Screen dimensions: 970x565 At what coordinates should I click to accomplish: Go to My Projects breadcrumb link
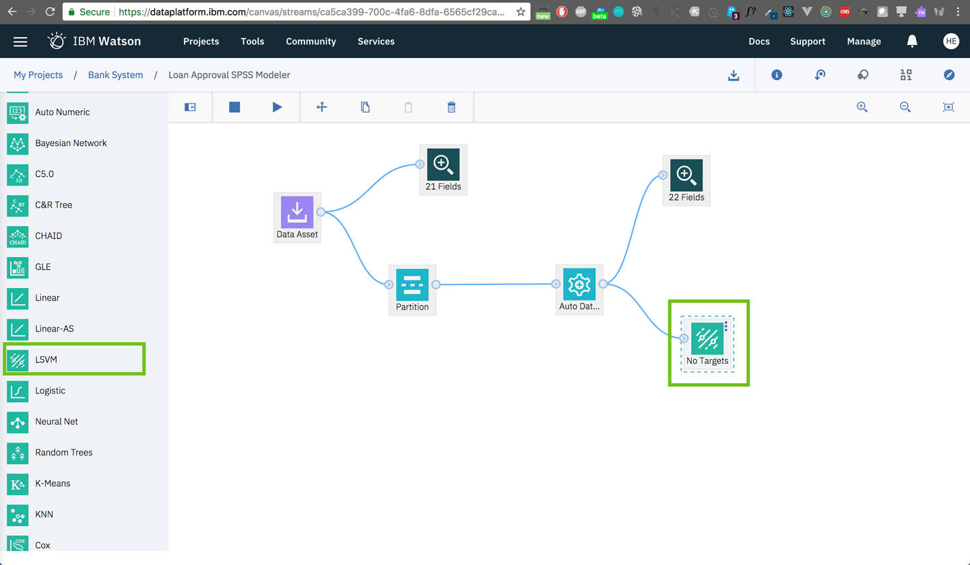38,75
